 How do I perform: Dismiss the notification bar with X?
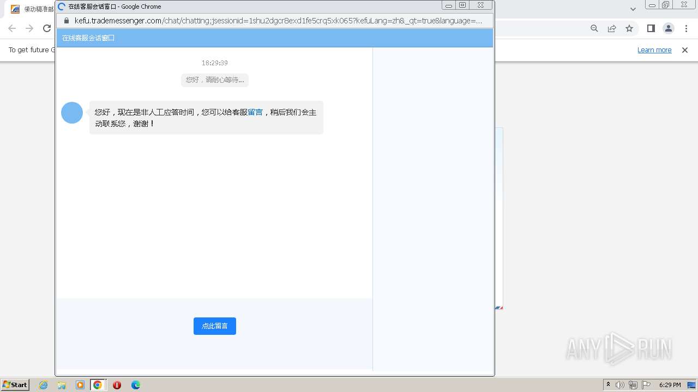coord(685,50)
